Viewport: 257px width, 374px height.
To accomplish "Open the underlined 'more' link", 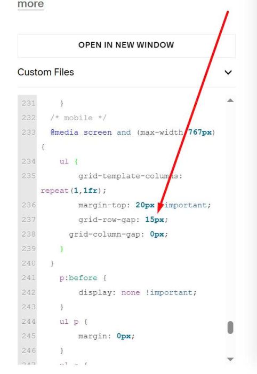I will pyautogui.click(x=31, y=4).
